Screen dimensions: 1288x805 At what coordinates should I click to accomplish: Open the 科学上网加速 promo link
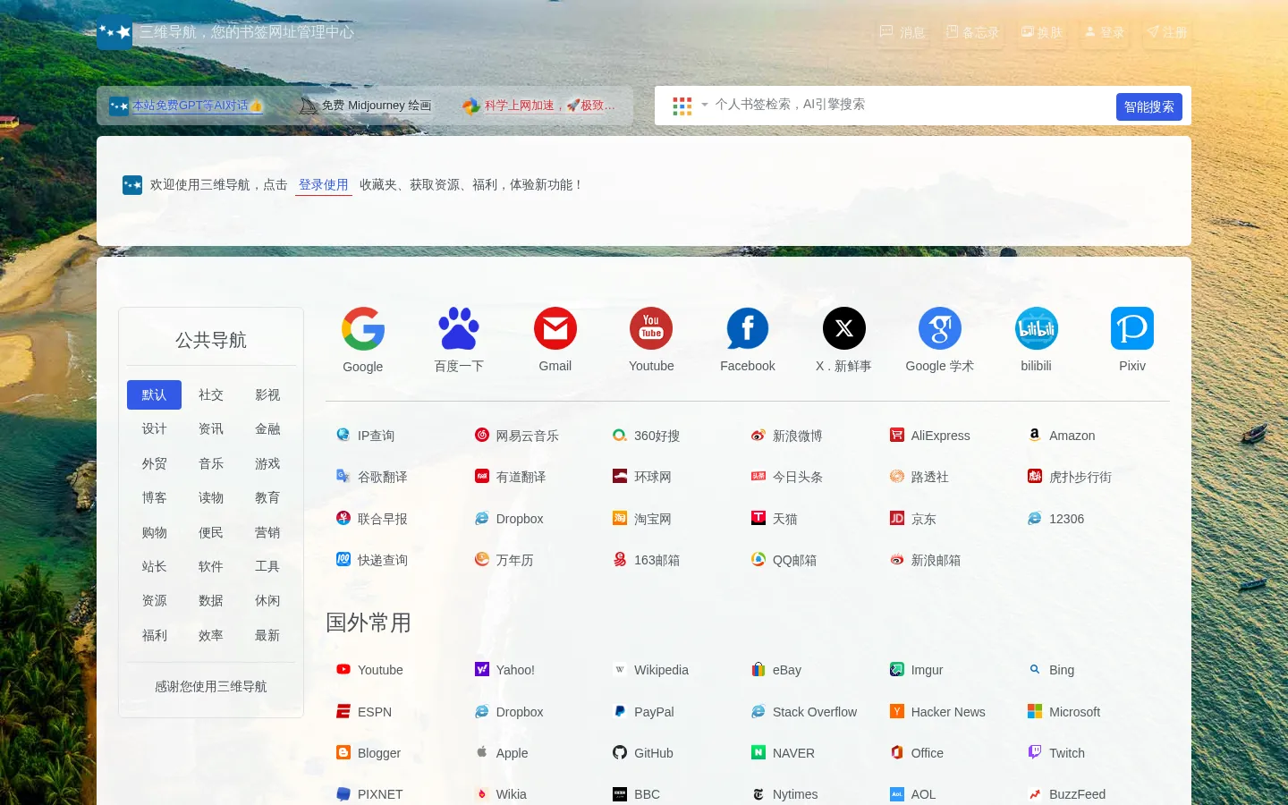(x=539, y=106)
